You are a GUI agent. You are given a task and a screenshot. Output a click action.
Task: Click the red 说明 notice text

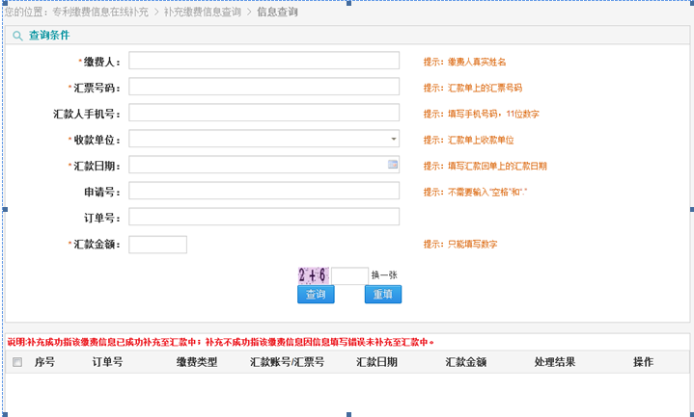[220, 342]
